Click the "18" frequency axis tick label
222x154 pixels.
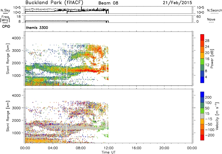pos(19,17)
